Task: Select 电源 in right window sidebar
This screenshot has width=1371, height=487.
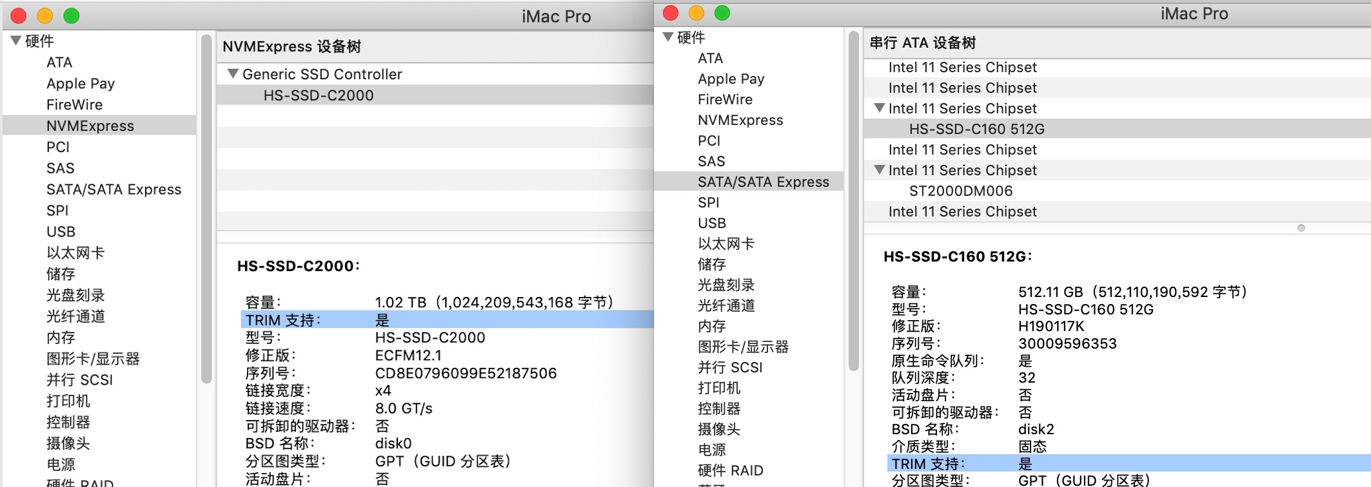Action: click(712, 450)
